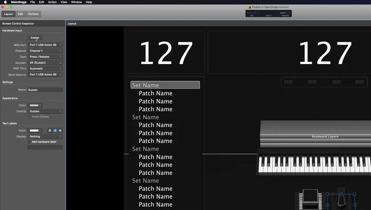Click the hardware label text field
This screenshot has width=371, height=210.
tap(45, 148)
